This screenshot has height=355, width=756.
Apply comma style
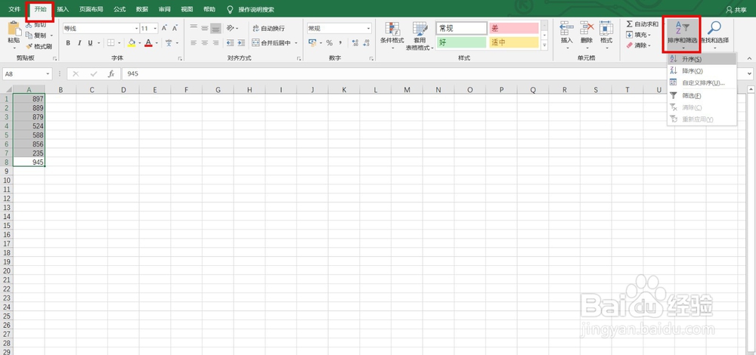tap(340, 43)
